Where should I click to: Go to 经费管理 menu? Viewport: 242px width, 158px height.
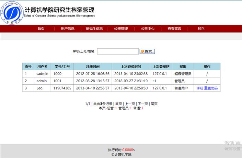(121, 29)
